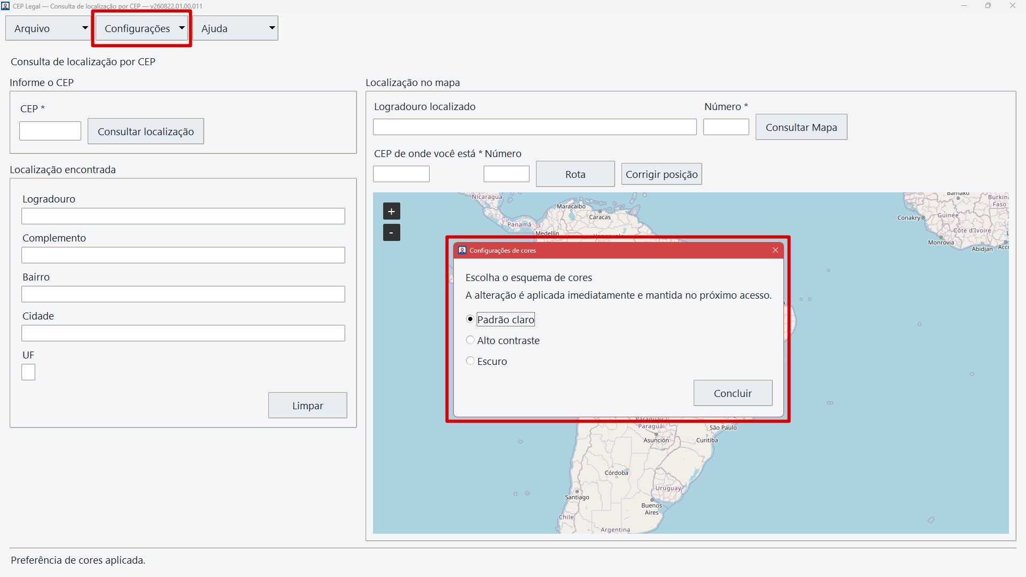Select the Escuro color scheme option
The width and height of the screenshot is (1026, 577).
pyautogui.click(x=486, y=361)
